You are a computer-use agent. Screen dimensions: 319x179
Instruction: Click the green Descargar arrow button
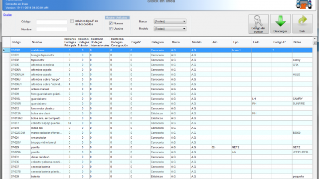pos(280,24)
